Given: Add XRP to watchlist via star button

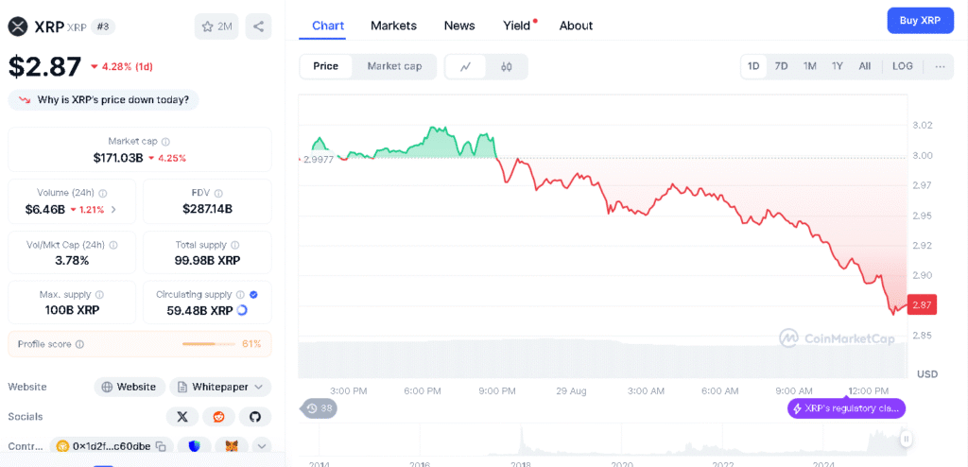Looking at the screenshot, I should (216, 26).
